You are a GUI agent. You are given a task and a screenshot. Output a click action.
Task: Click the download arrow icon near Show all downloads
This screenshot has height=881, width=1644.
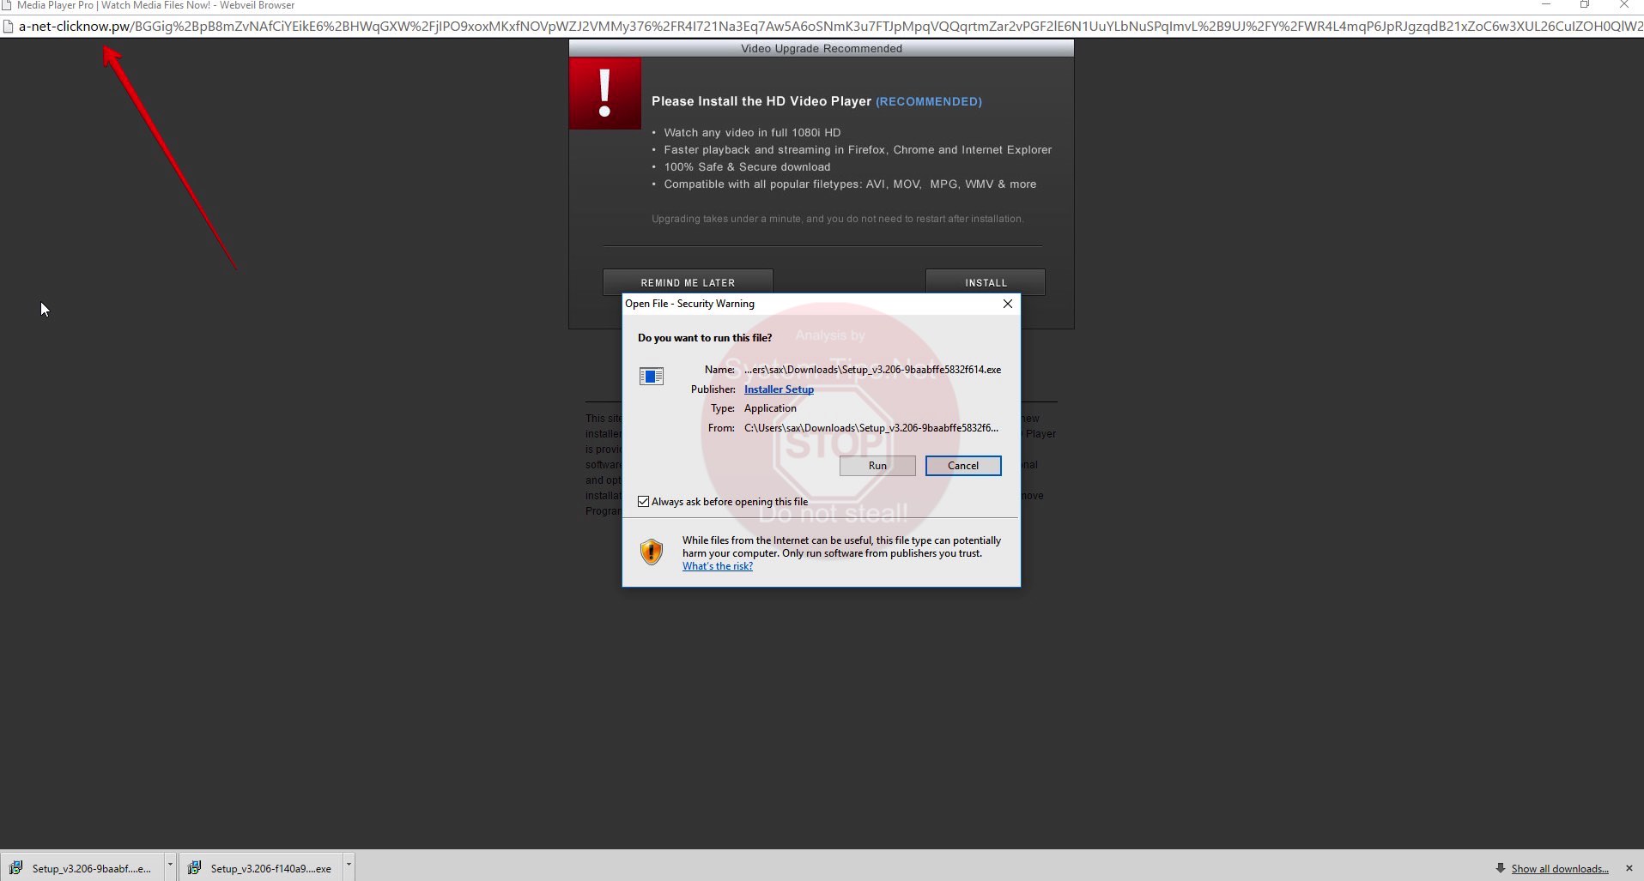click(1500, 868)
